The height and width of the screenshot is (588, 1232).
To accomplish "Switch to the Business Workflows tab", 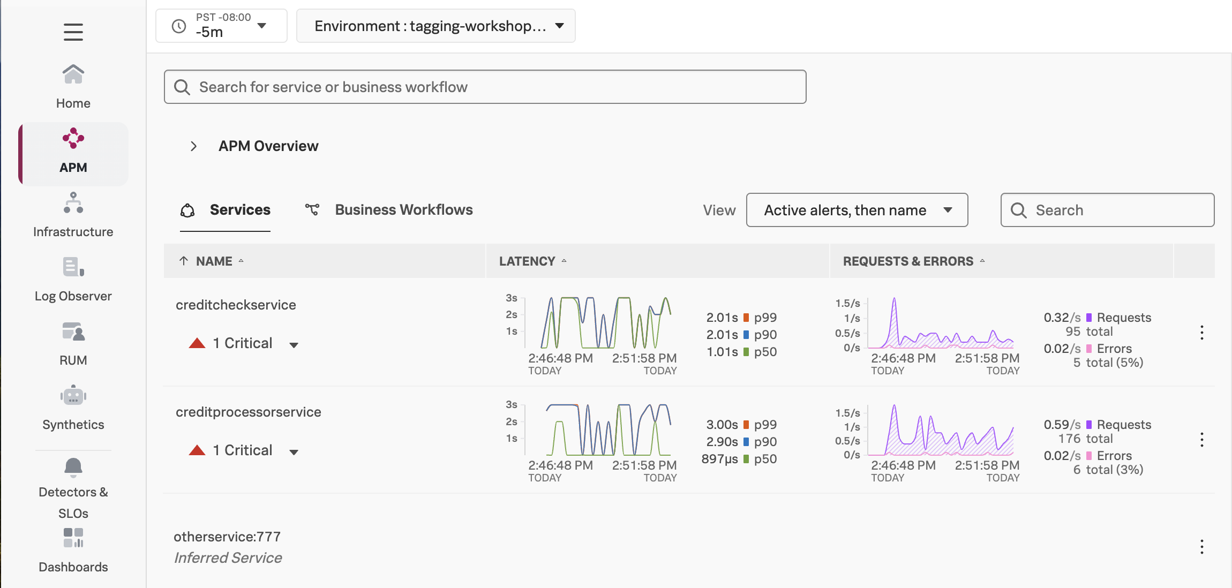I will click(403, 210).
